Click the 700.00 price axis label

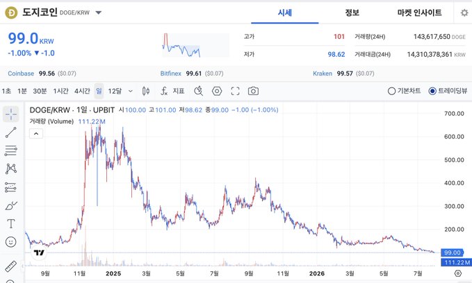coord(454,114)
